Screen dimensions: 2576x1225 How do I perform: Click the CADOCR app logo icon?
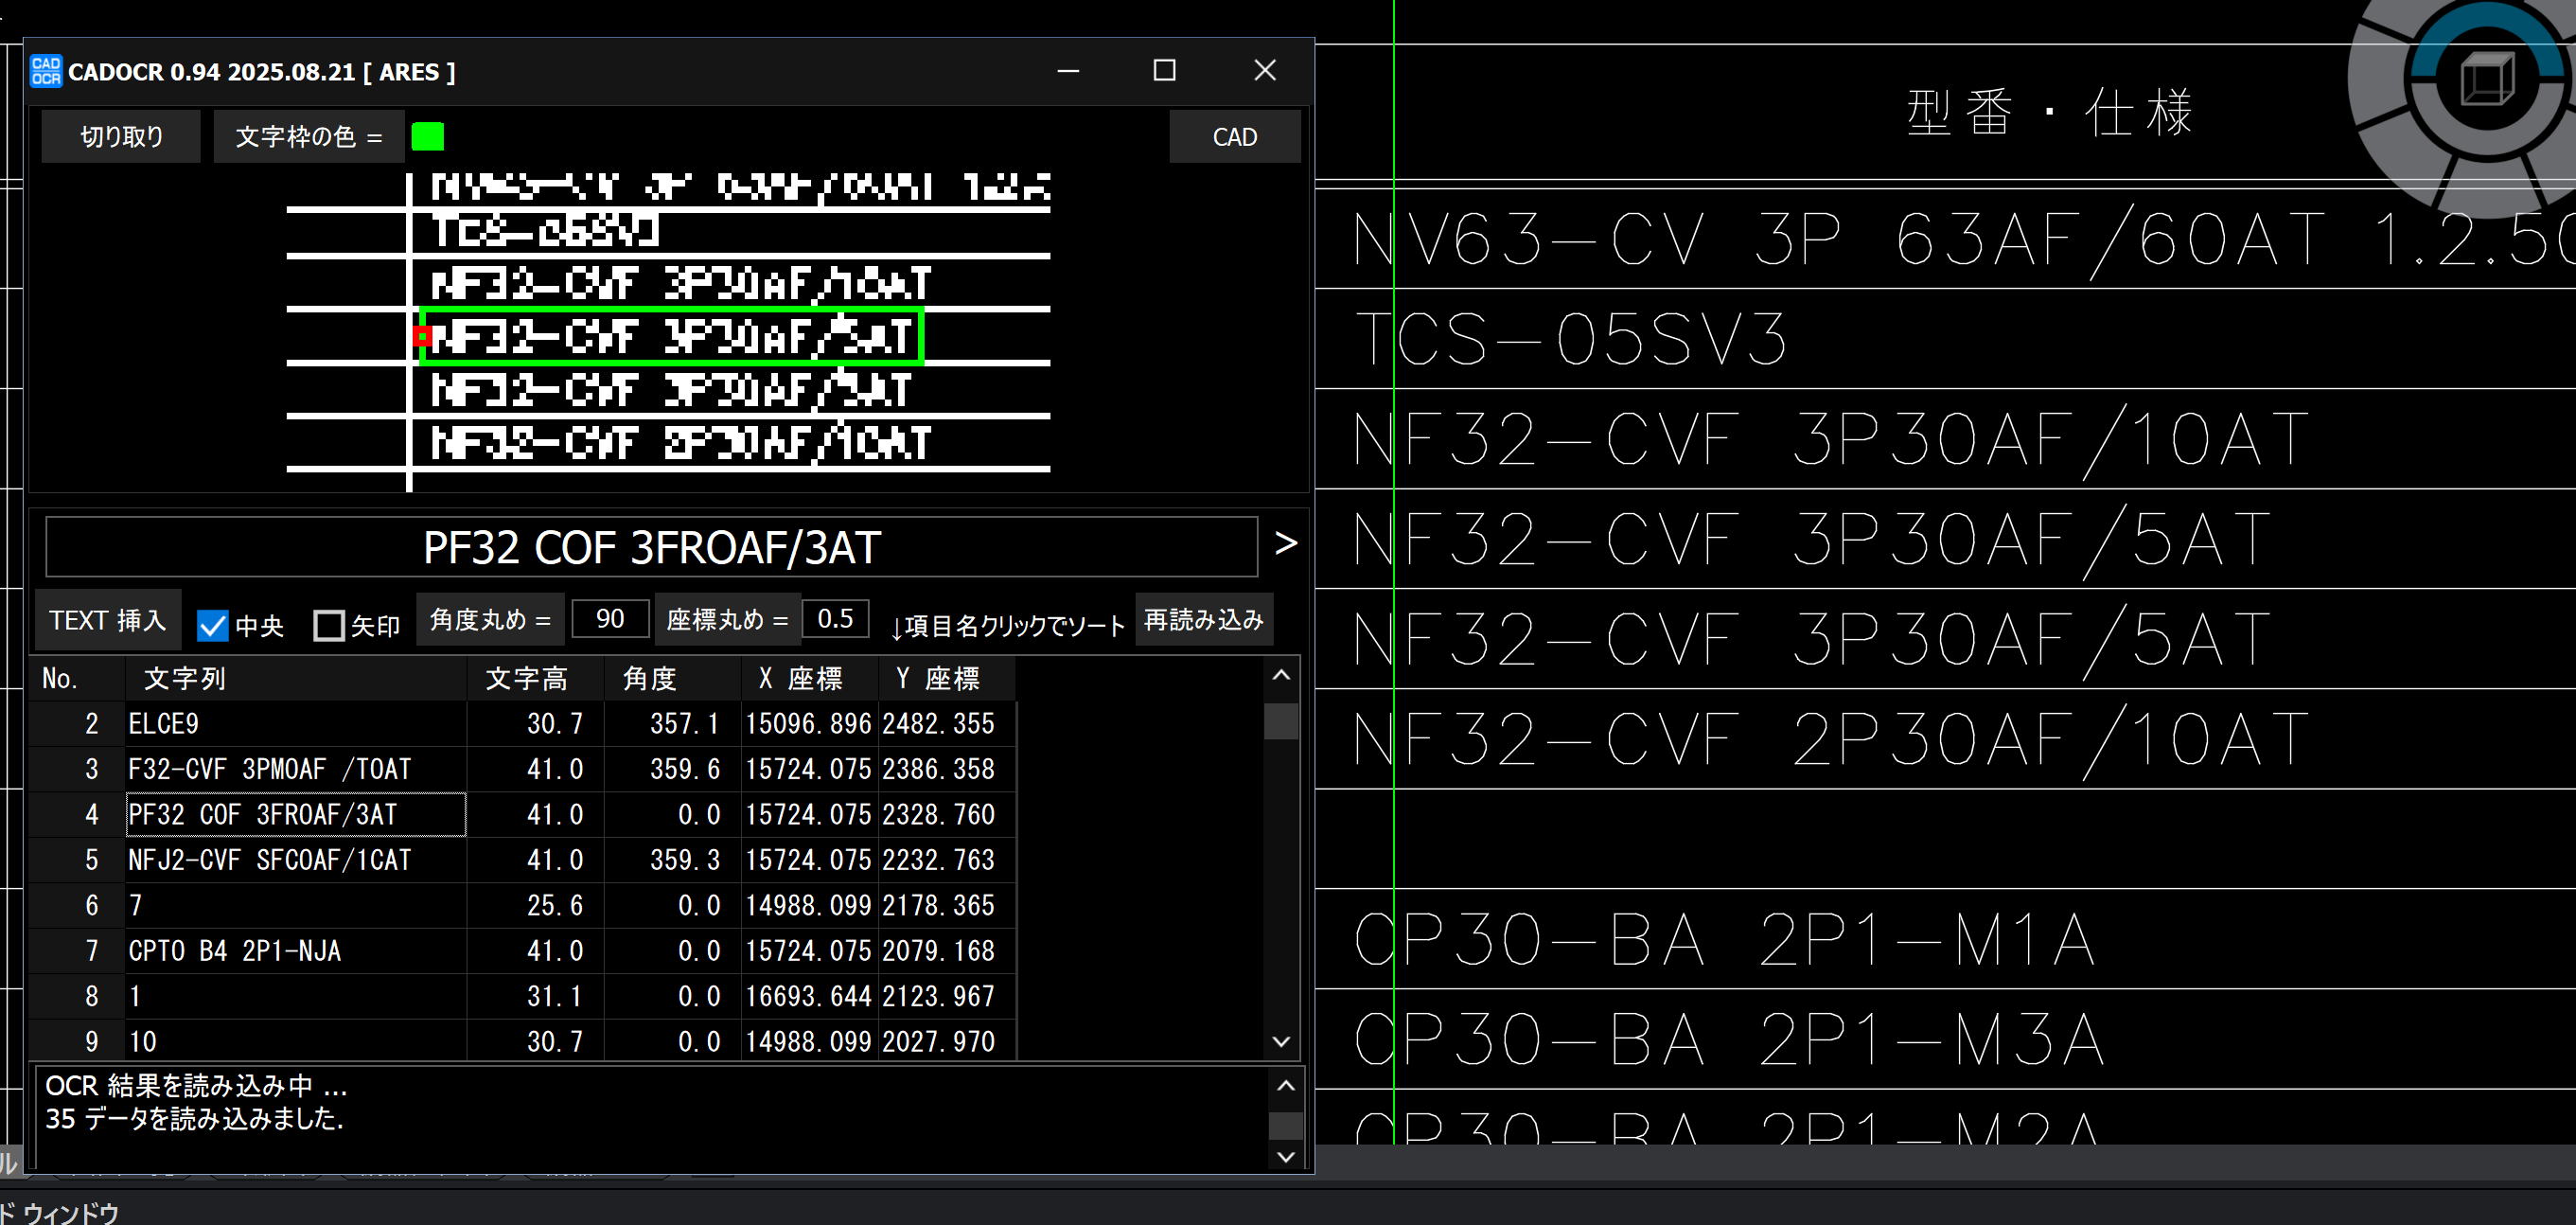(x=46, y=71)
